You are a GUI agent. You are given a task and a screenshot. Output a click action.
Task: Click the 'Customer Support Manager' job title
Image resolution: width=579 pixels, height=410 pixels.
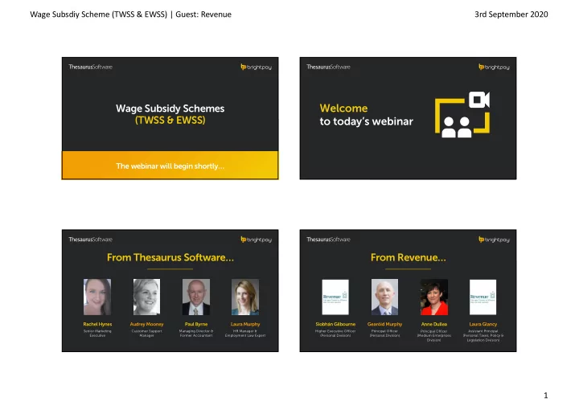click(x=146, y=334)
